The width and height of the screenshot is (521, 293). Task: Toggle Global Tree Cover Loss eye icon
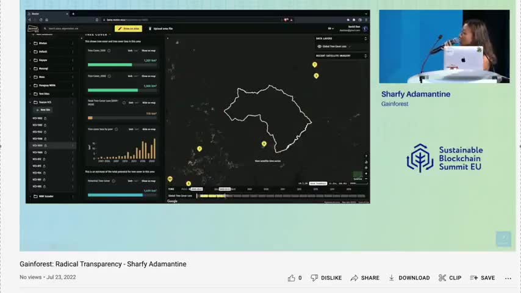click(x=319, y=46)
